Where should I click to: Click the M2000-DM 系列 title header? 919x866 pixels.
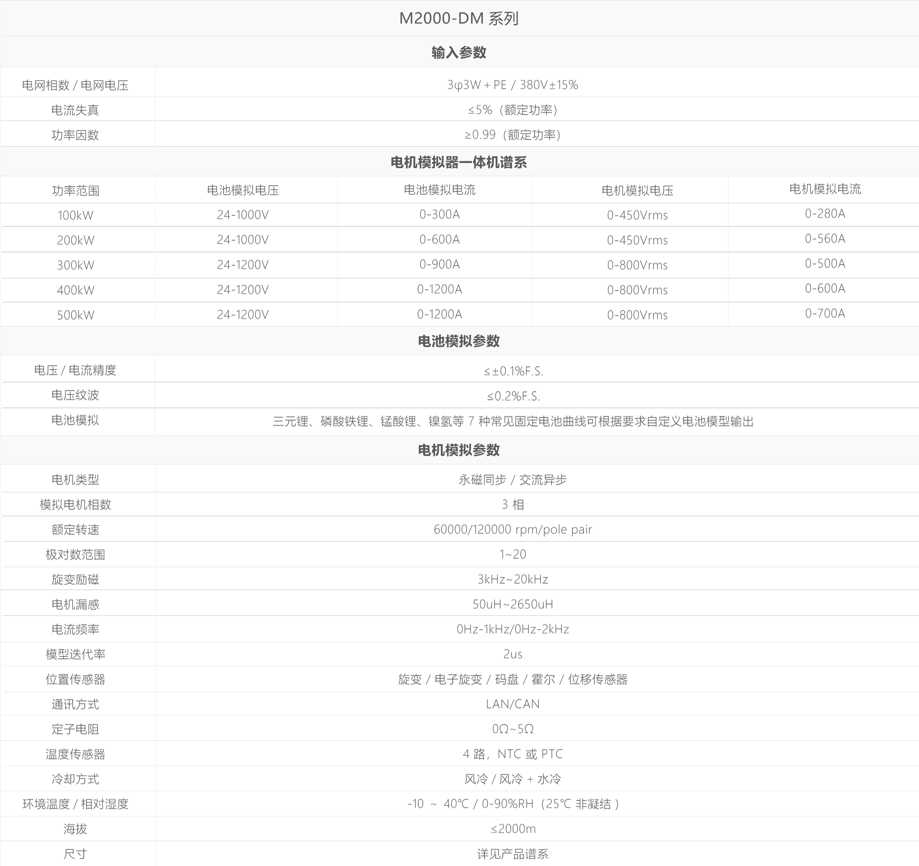point(459,18)
